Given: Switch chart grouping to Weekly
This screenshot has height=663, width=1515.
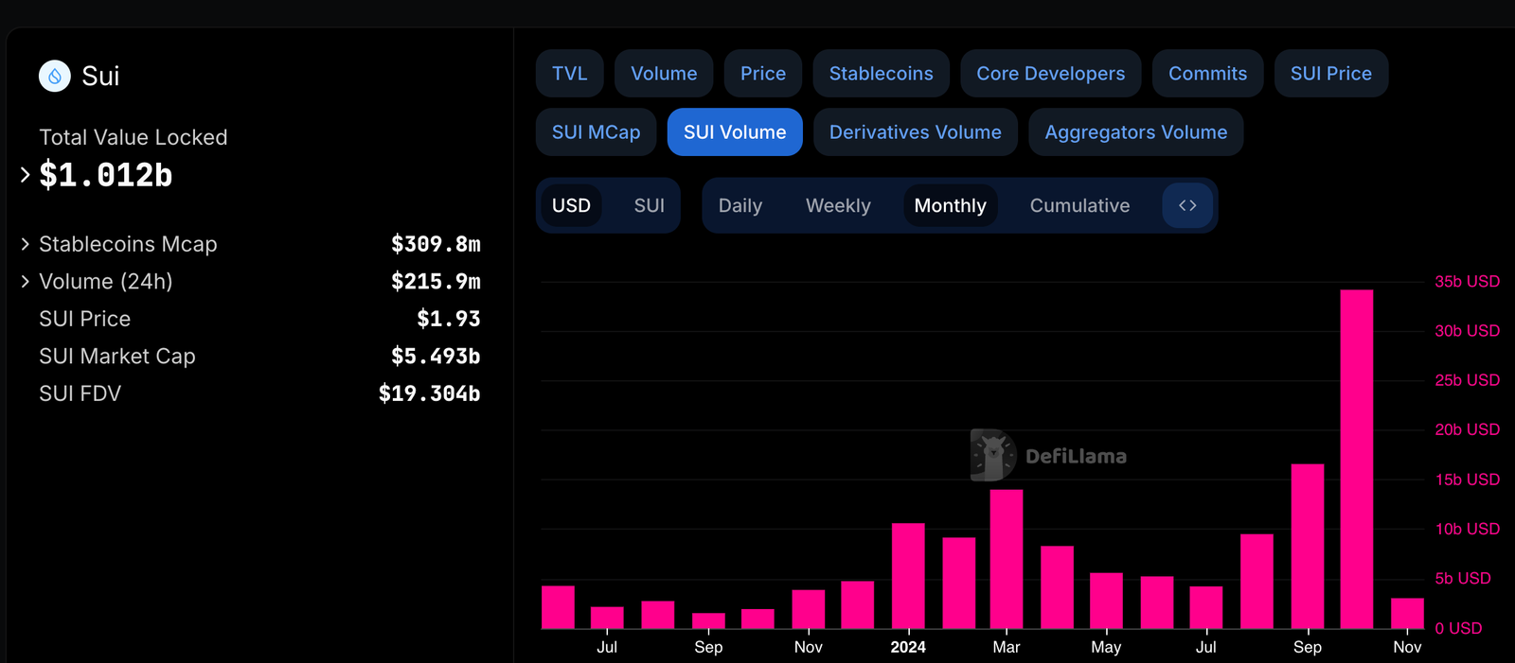Looking at the screenshot, I should (x=837, y=205).
